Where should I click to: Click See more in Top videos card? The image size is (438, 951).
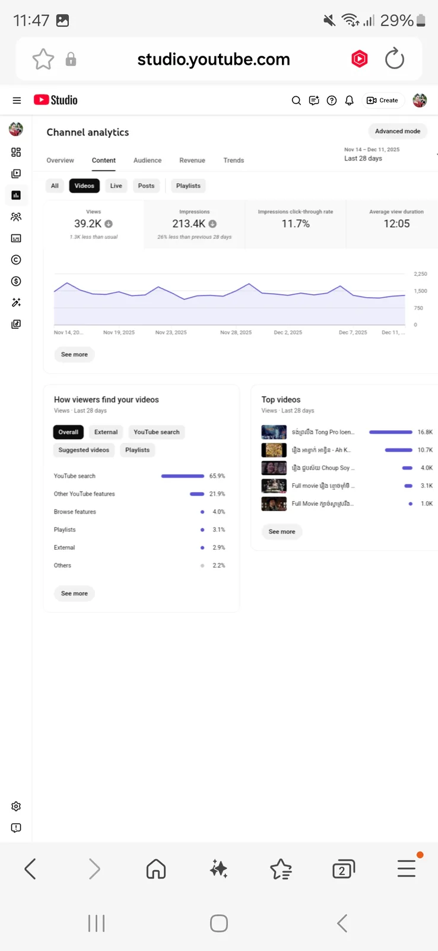point(282,531)
